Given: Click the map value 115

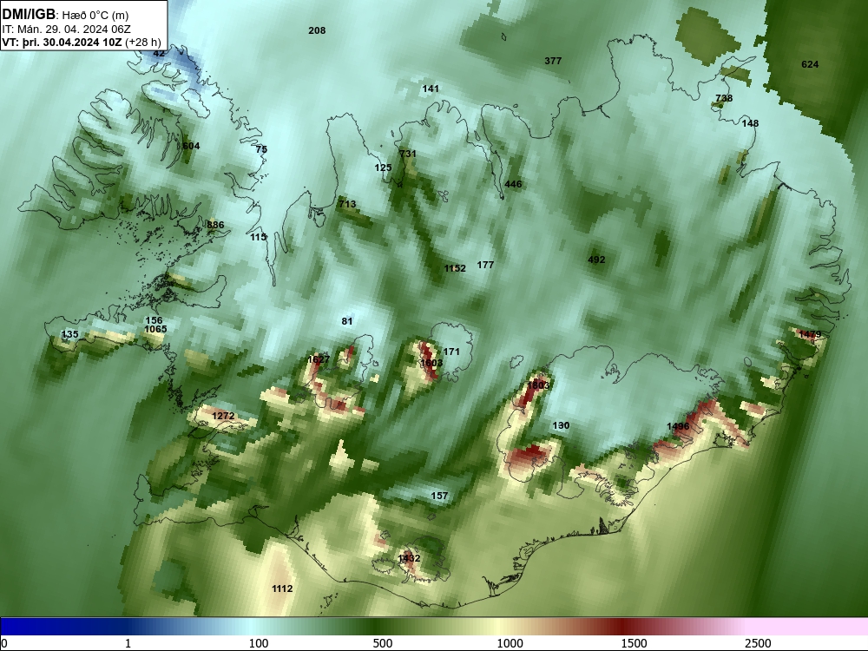Looking at the screenshot, I should 258,237.
